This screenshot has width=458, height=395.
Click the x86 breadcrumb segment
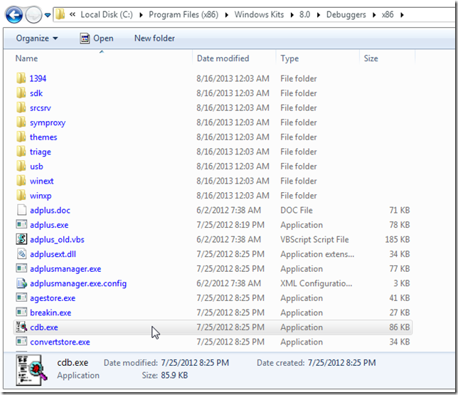click(388, 14)
